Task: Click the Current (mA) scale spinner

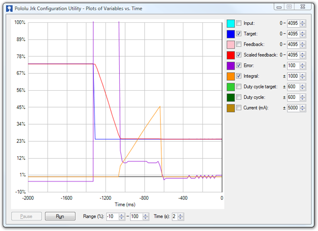Action: [303, 108]
